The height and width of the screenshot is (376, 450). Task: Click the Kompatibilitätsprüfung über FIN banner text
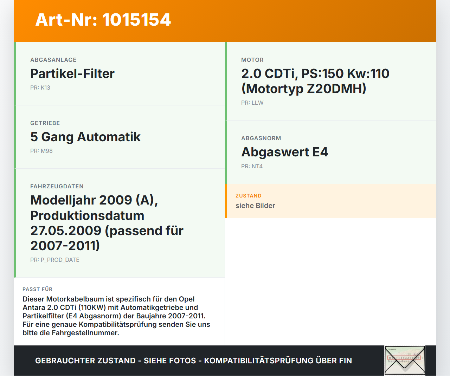pos(193,361)
